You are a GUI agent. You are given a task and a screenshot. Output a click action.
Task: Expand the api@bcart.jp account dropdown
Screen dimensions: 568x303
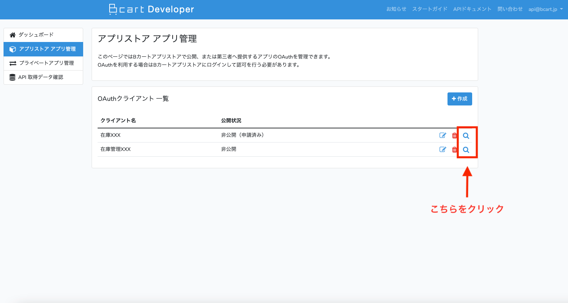[x=545, y=9]
